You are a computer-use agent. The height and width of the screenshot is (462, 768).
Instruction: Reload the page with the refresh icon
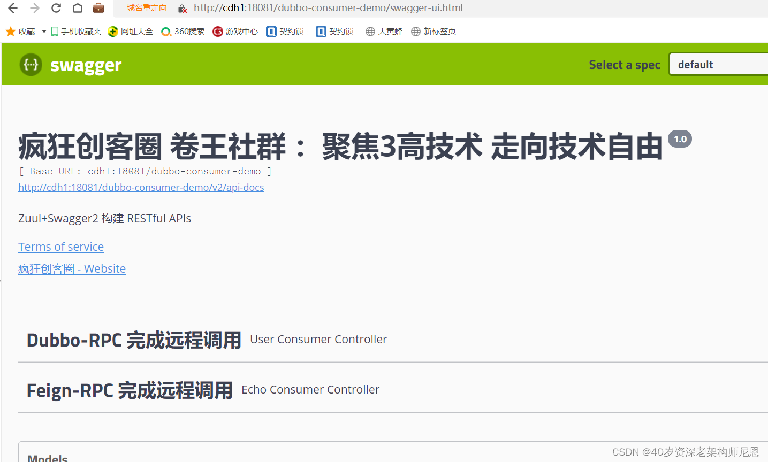[56, 8]
